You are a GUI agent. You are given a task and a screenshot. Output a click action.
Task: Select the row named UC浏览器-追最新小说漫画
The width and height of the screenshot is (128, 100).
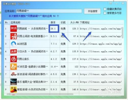(x=63, y=66)
